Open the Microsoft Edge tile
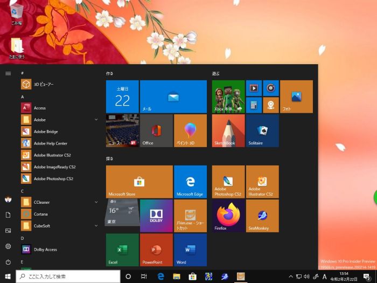 190,182
